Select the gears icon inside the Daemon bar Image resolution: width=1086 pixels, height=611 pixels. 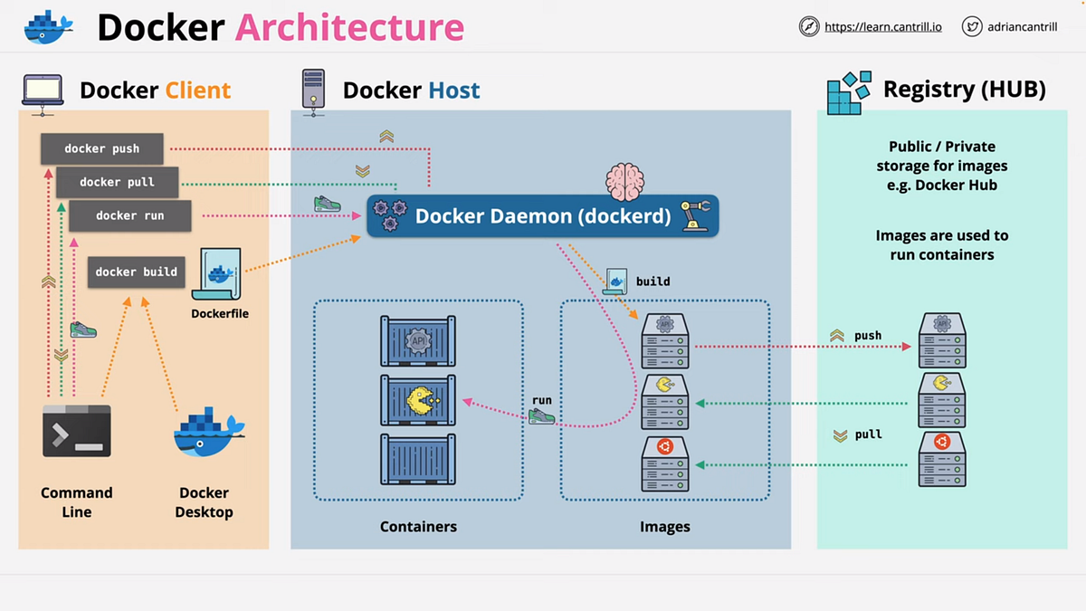tap(391, 215)
